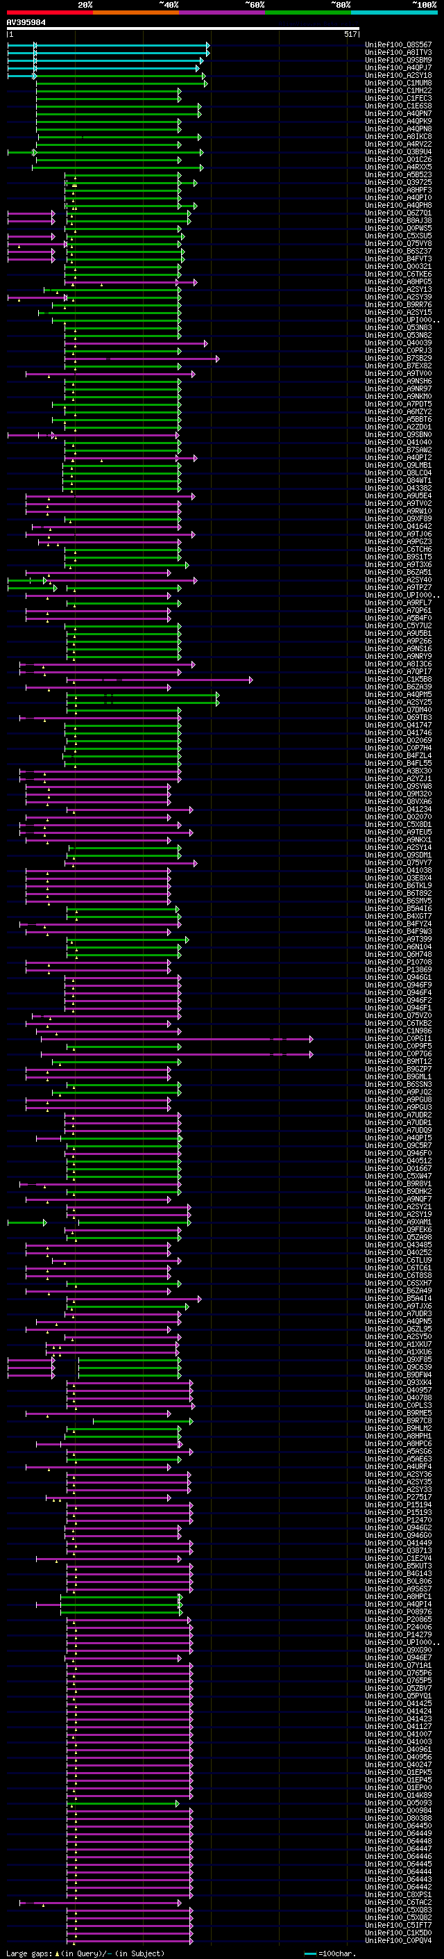444x1959 pixels.
Task: Click the query end position 517
Action: 350,34
